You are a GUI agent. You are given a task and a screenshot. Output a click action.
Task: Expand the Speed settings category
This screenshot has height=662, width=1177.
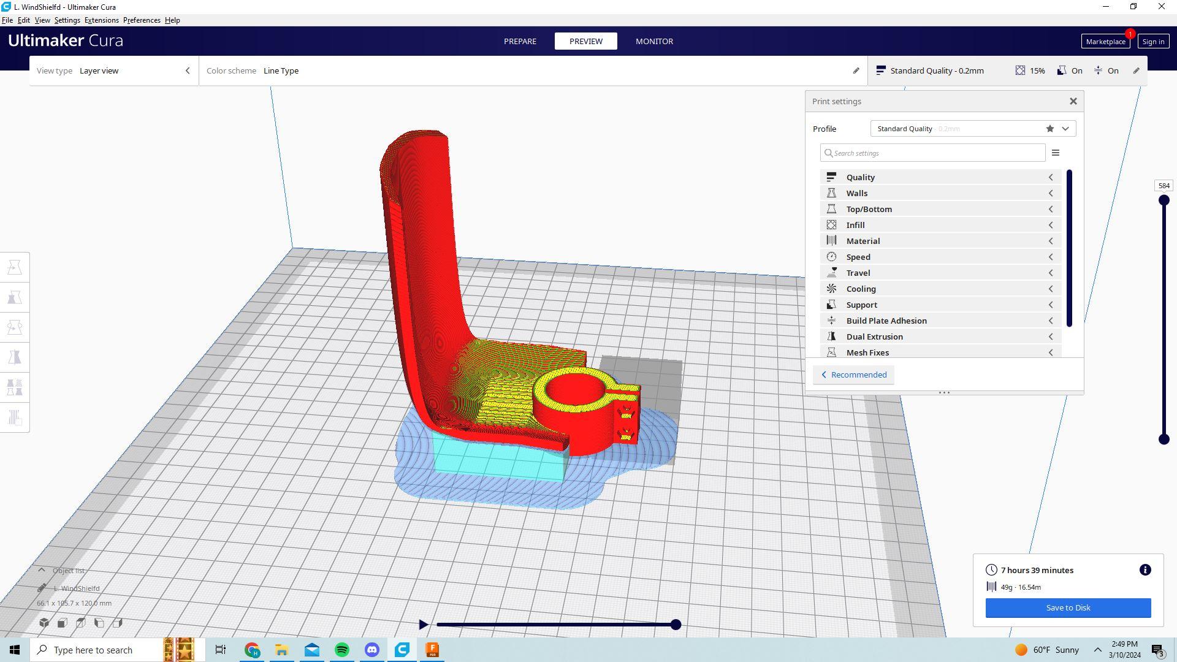click(x=940, y=257)
